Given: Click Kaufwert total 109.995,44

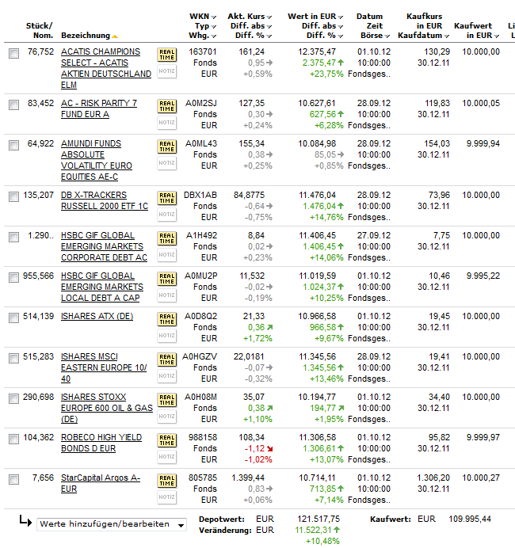Looking at the screenshot, I should [x=470, y=519].
